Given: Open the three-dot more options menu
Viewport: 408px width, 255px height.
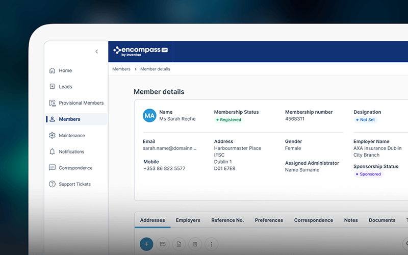Looking at the screenshot, I should (211, 244).
